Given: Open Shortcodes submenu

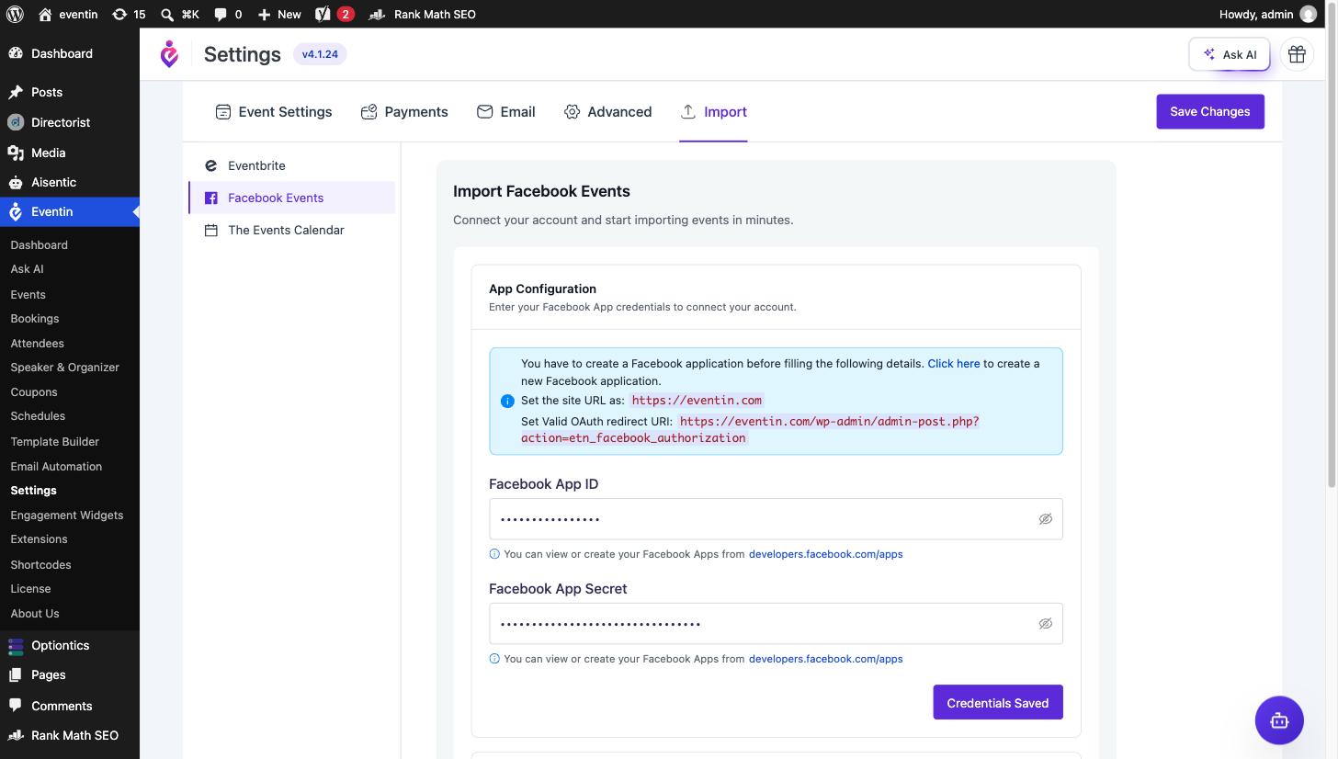Looking at the screenshot, I should pos(40,564).
